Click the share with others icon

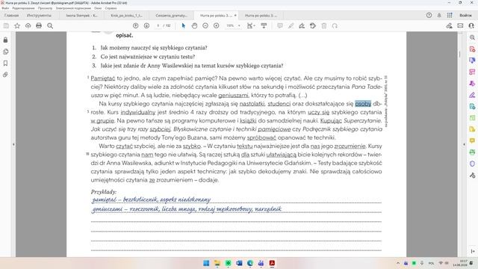point(471,26)
